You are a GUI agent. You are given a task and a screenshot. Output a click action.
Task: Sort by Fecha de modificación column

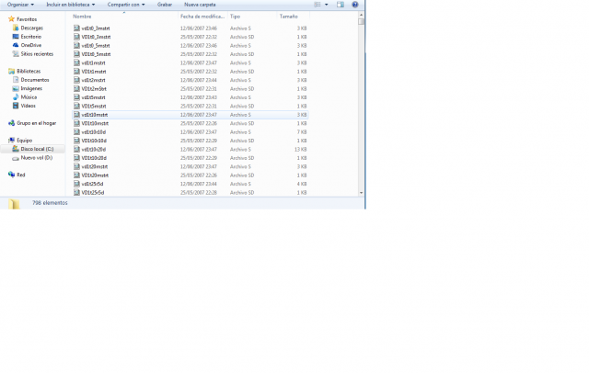point(201,17)
